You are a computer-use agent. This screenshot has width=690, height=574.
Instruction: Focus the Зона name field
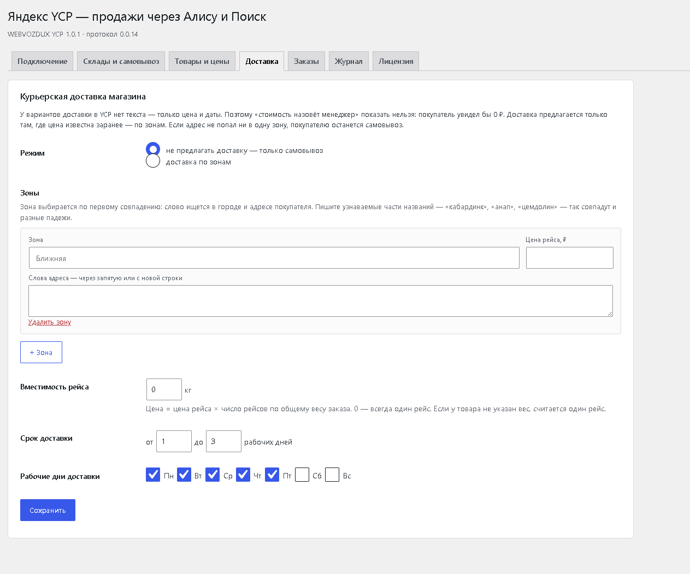274,258
